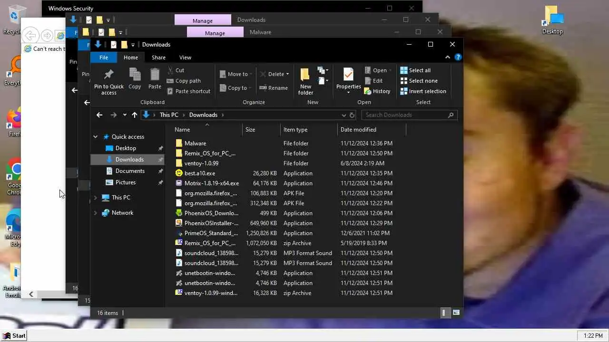Click the Start button on the taskbar

(x=14, y=335)
